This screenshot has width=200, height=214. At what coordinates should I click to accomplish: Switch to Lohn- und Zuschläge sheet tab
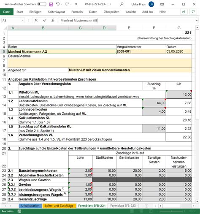click(x=59, y=206)
